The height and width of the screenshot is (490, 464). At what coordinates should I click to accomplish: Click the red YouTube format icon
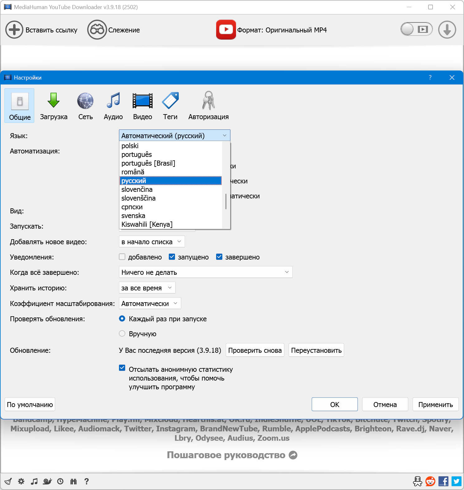(x=226, y=30)
